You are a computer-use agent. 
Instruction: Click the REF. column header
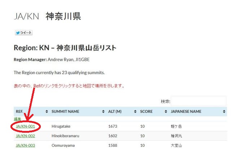click(x=19, y=111)
